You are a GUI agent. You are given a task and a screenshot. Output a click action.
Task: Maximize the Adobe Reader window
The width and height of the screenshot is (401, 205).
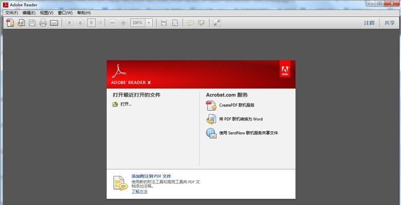tap(379, 3)
